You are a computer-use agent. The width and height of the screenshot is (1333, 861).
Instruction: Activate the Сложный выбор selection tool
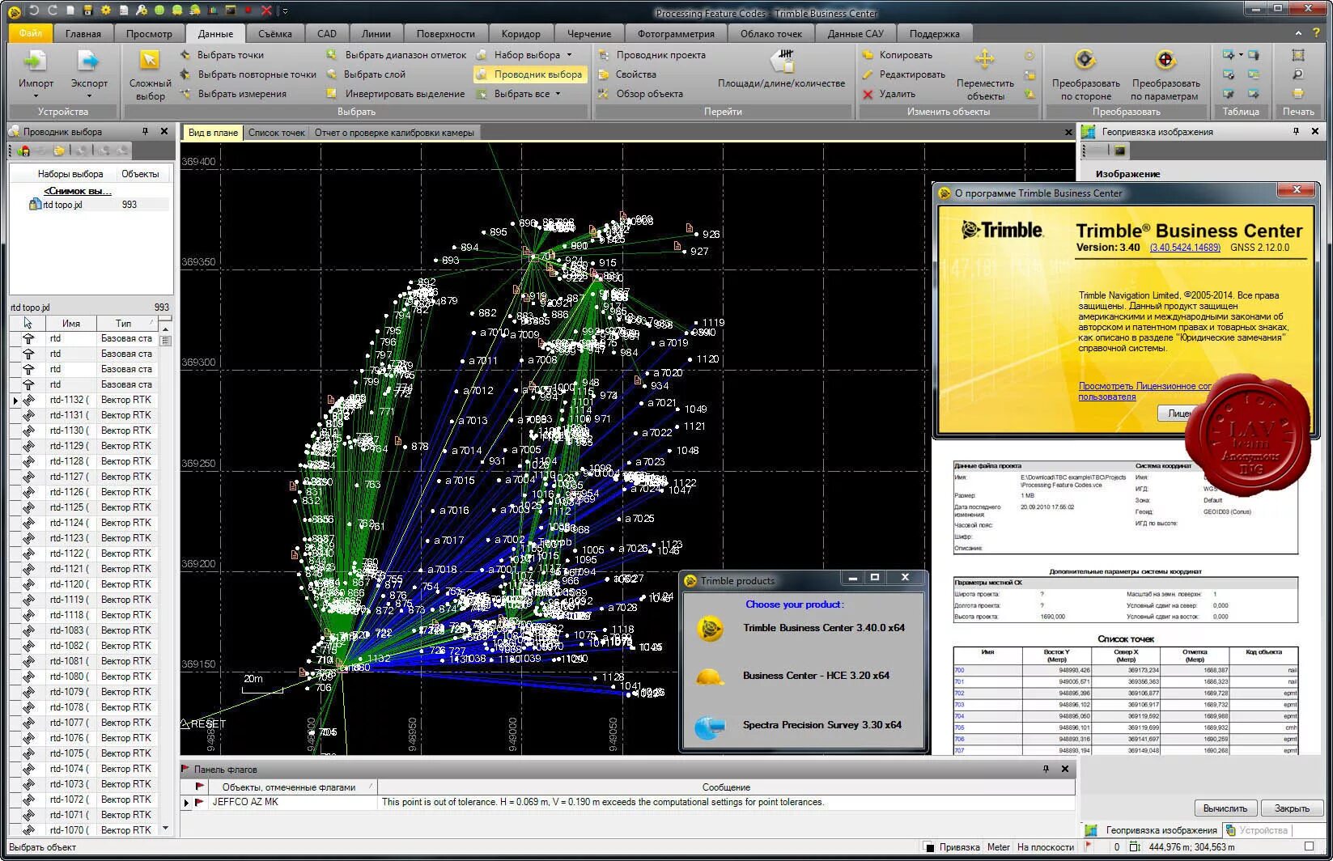pyautogui.click(x=150, y=74)
